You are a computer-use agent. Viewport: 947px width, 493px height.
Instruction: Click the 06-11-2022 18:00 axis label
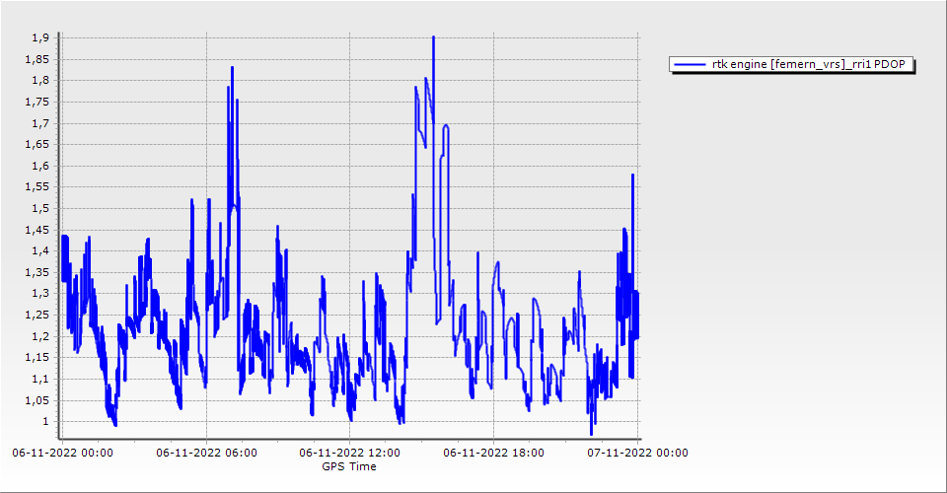(x=494, y=453)
